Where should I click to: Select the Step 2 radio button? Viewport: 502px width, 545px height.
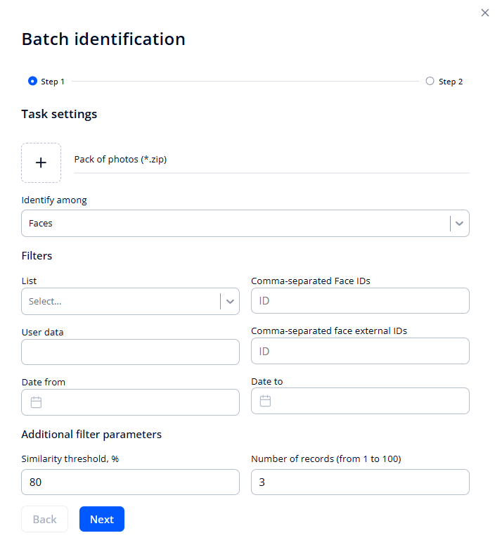pos(430,81)
